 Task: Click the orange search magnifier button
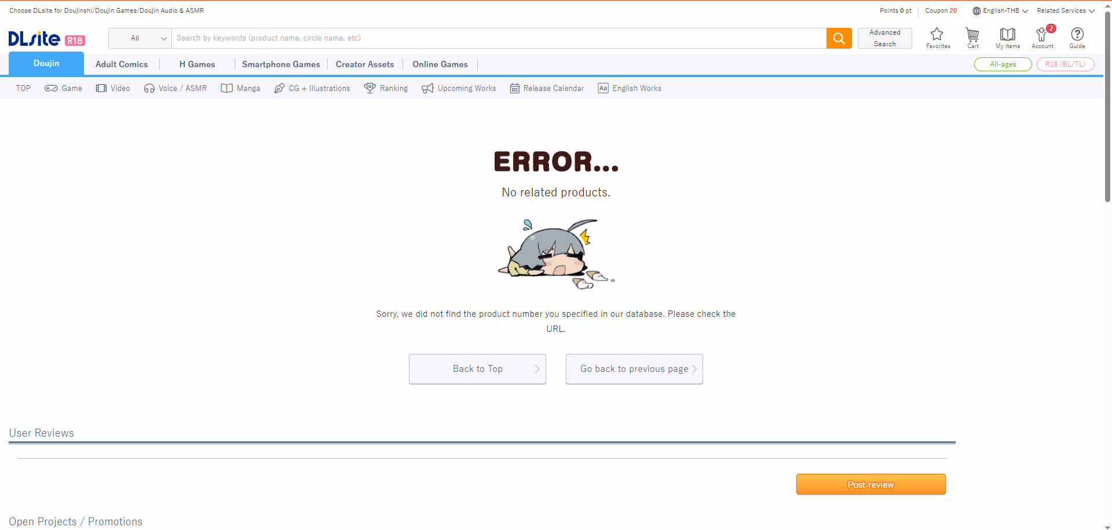839,38
